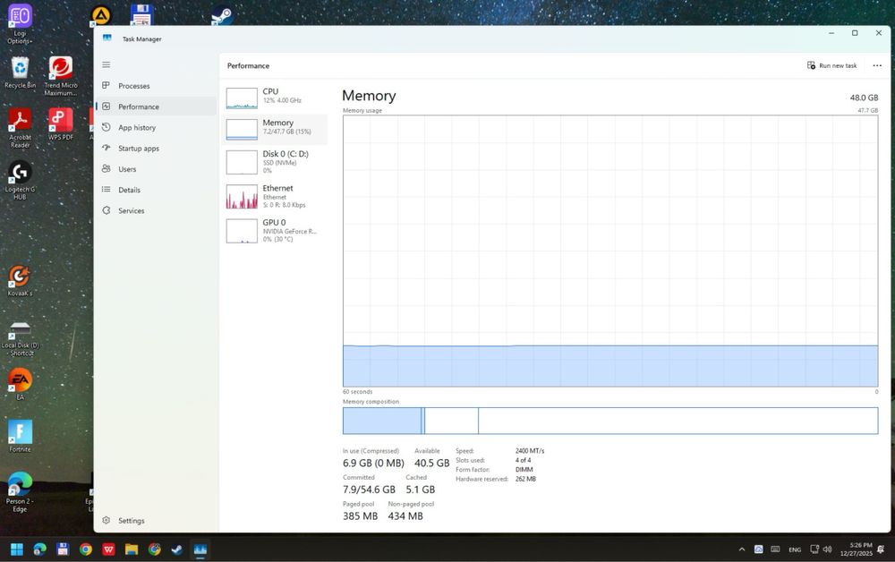This screenshot has width=895, height=562.
Task: Open the Task Manager navigation hamburger menu
Action: pos(107,64)
